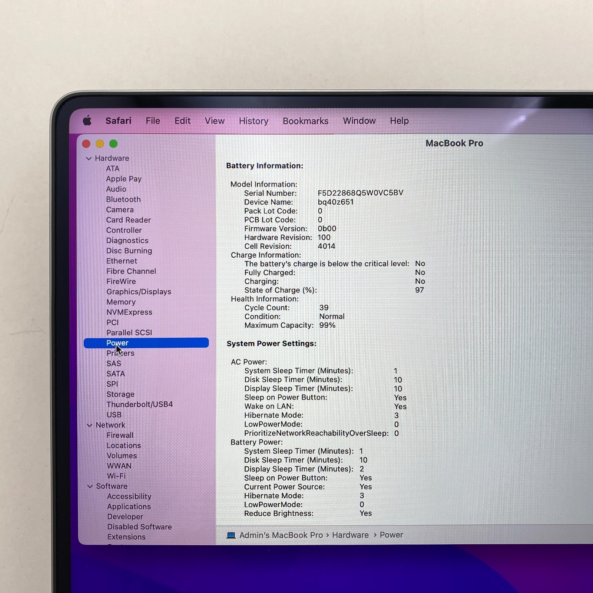Click the Cycle Count value 39

coord(324,308)
